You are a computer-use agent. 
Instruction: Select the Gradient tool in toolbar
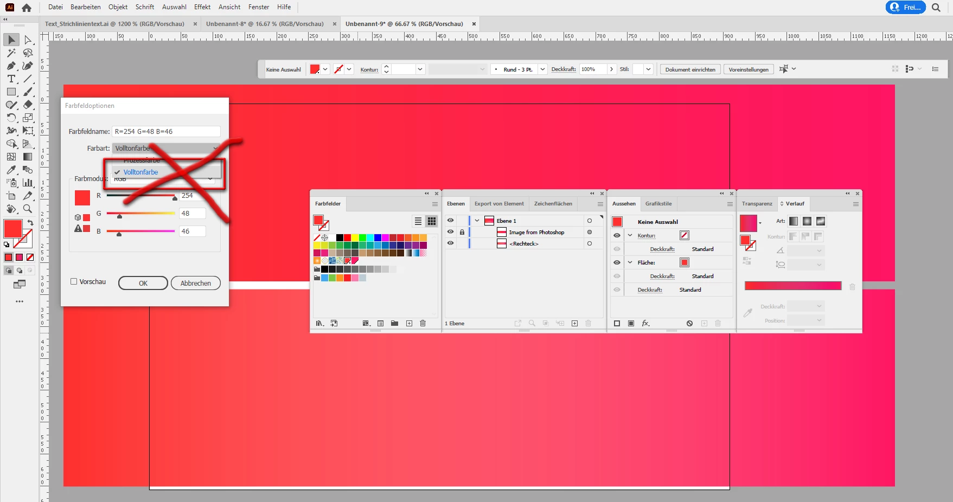pos(28,157)
